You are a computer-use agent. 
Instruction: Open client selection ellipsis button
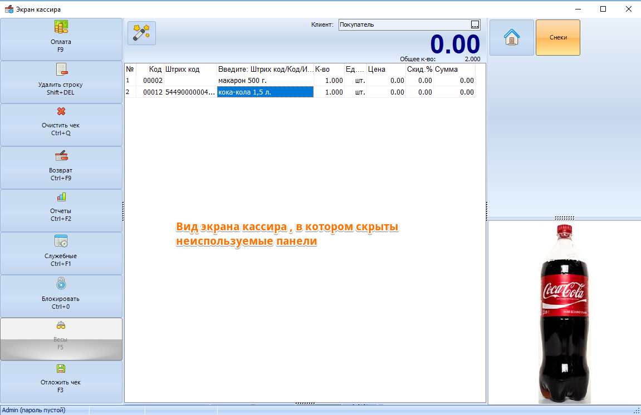[474, 24]
